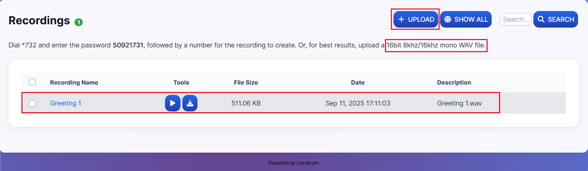Click the Sep 11, 2025 date cell
Viewport: 588px width, 171px height.
click(x=358, y=103)
